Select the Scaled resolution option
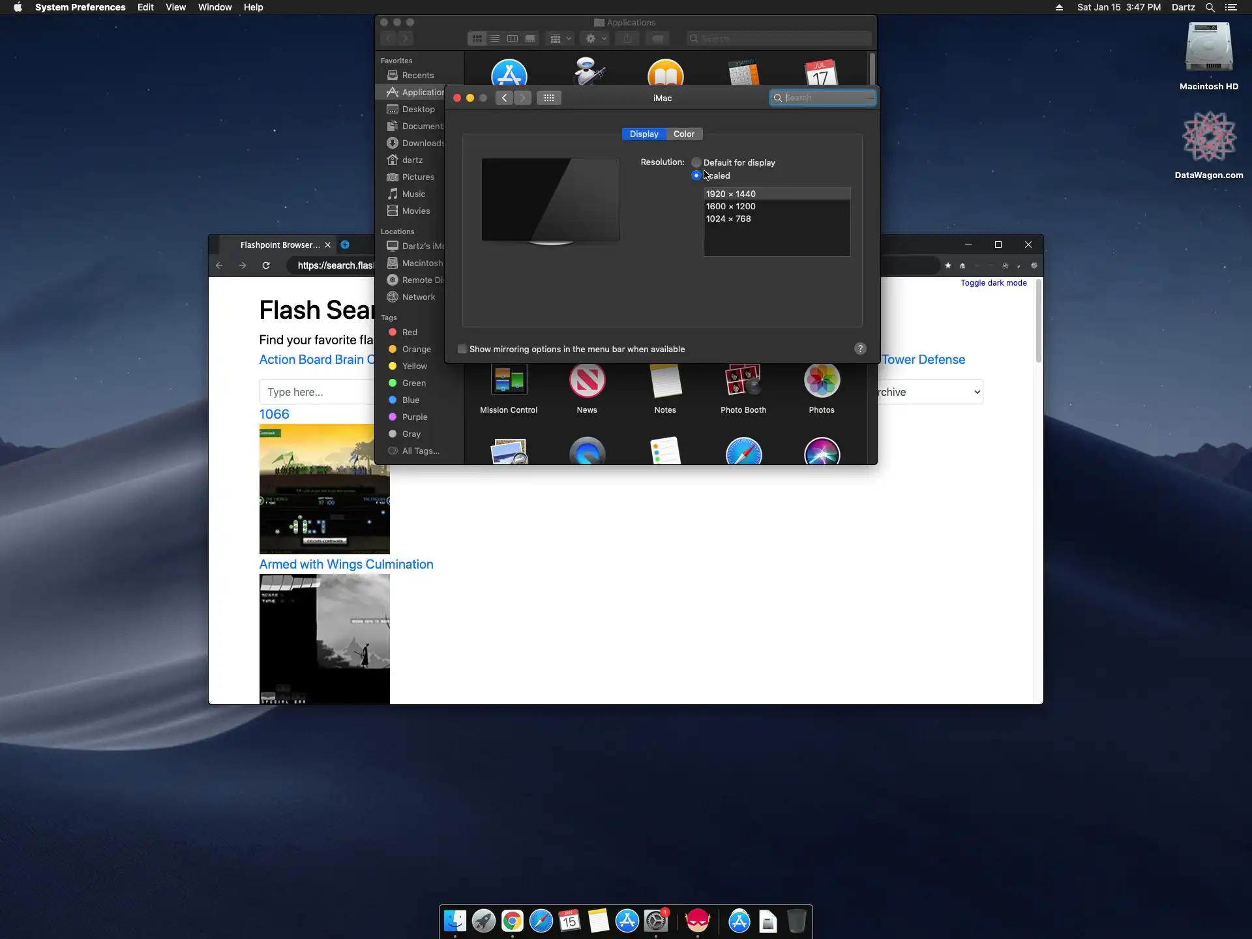This screenshot has height=939, width=1252. [x=696, y=175]
